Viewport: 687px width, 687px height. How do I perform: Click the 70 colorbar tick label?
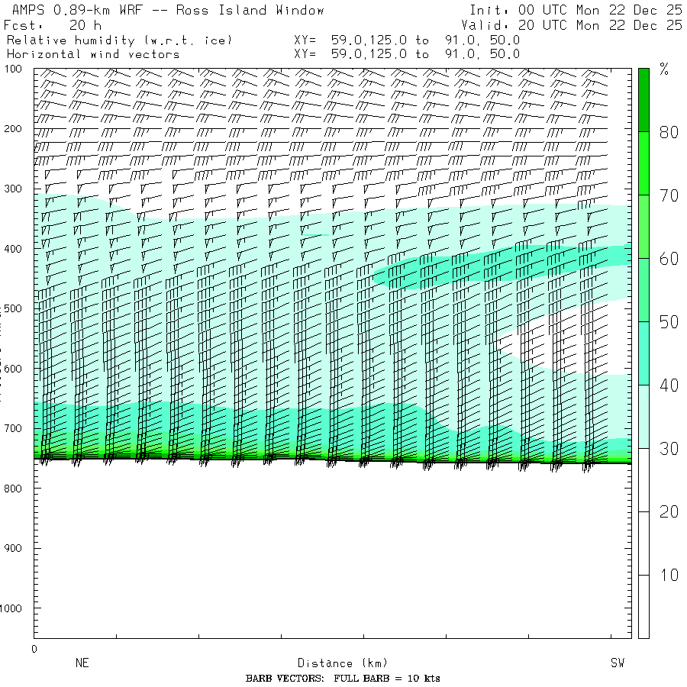[669, 195]
